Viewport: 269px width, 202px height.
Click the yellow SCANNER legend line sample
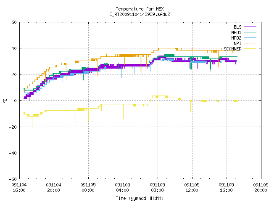pyautogui.click(x=250, y=49)
